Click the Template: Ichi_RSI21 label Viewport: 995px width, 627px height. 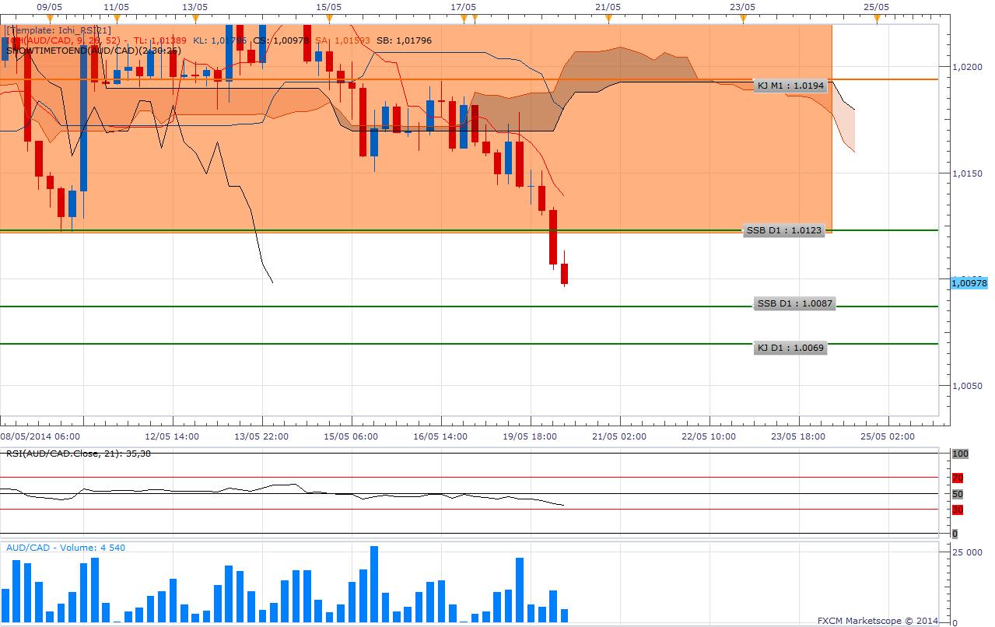[x=58, y=30]
